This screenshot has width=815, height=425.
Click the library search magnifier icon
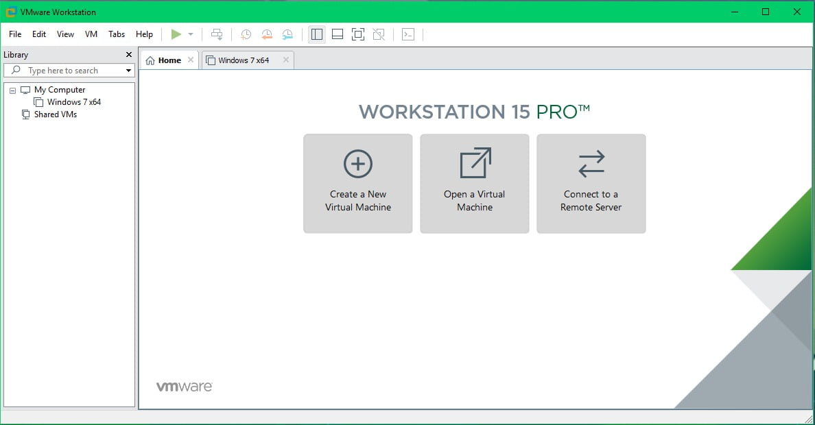coord(16,70)
